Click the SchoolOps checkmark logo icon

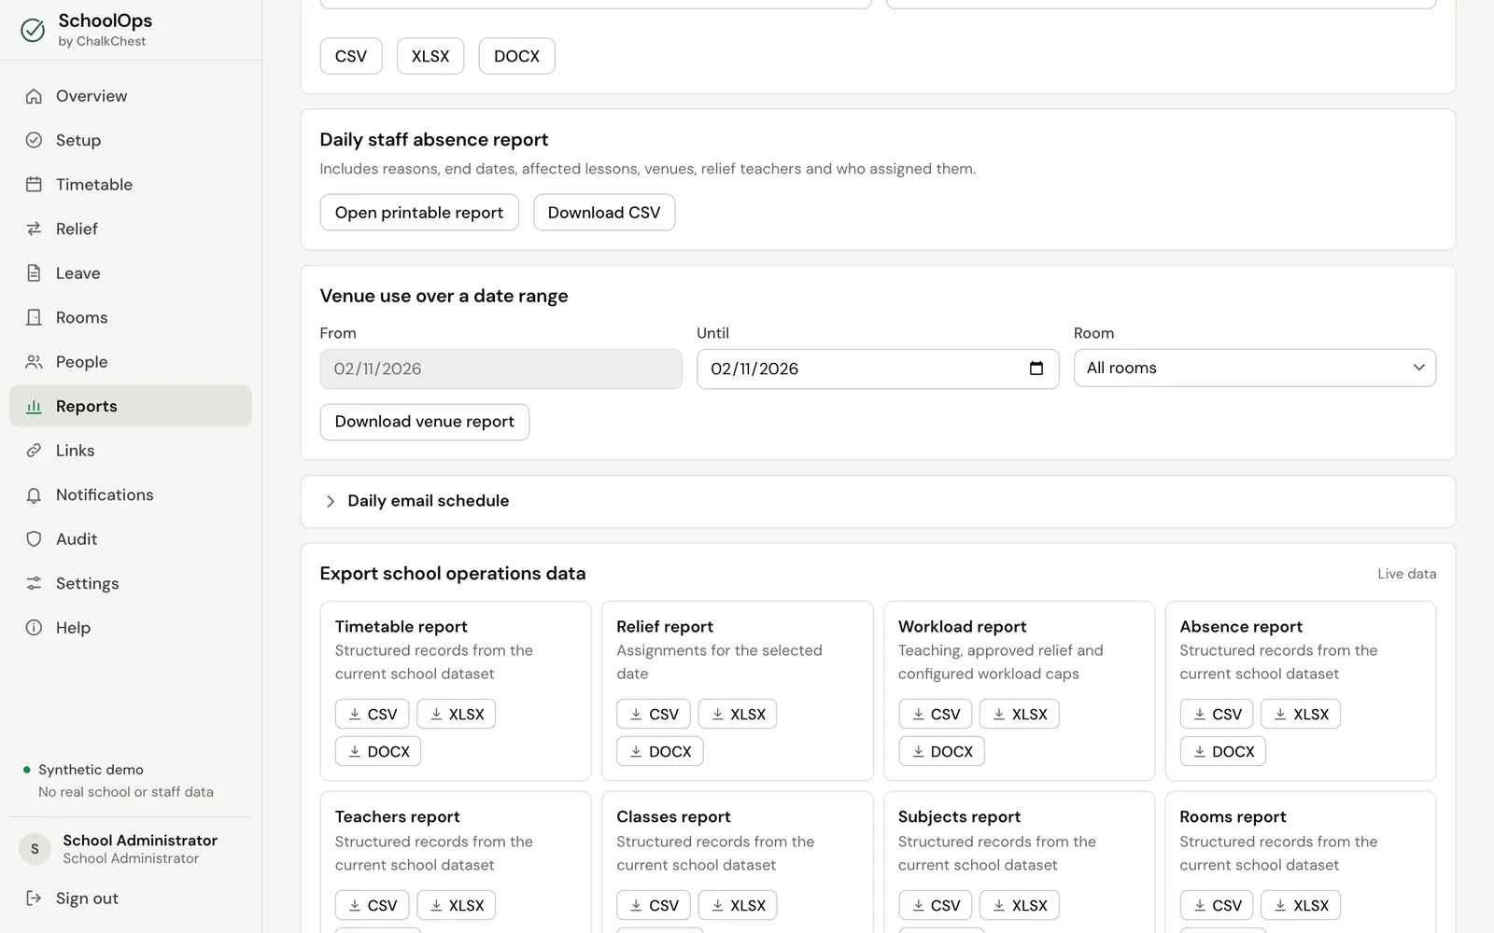coord(33,30)
